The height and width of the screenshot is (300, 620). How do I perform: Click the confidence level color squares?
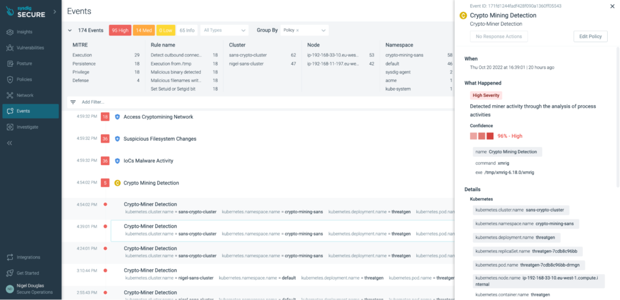[x=482, y=136]
